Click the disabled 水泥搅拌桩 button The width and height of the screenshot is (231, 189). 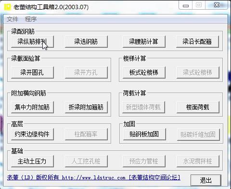[x=198, y=161]
